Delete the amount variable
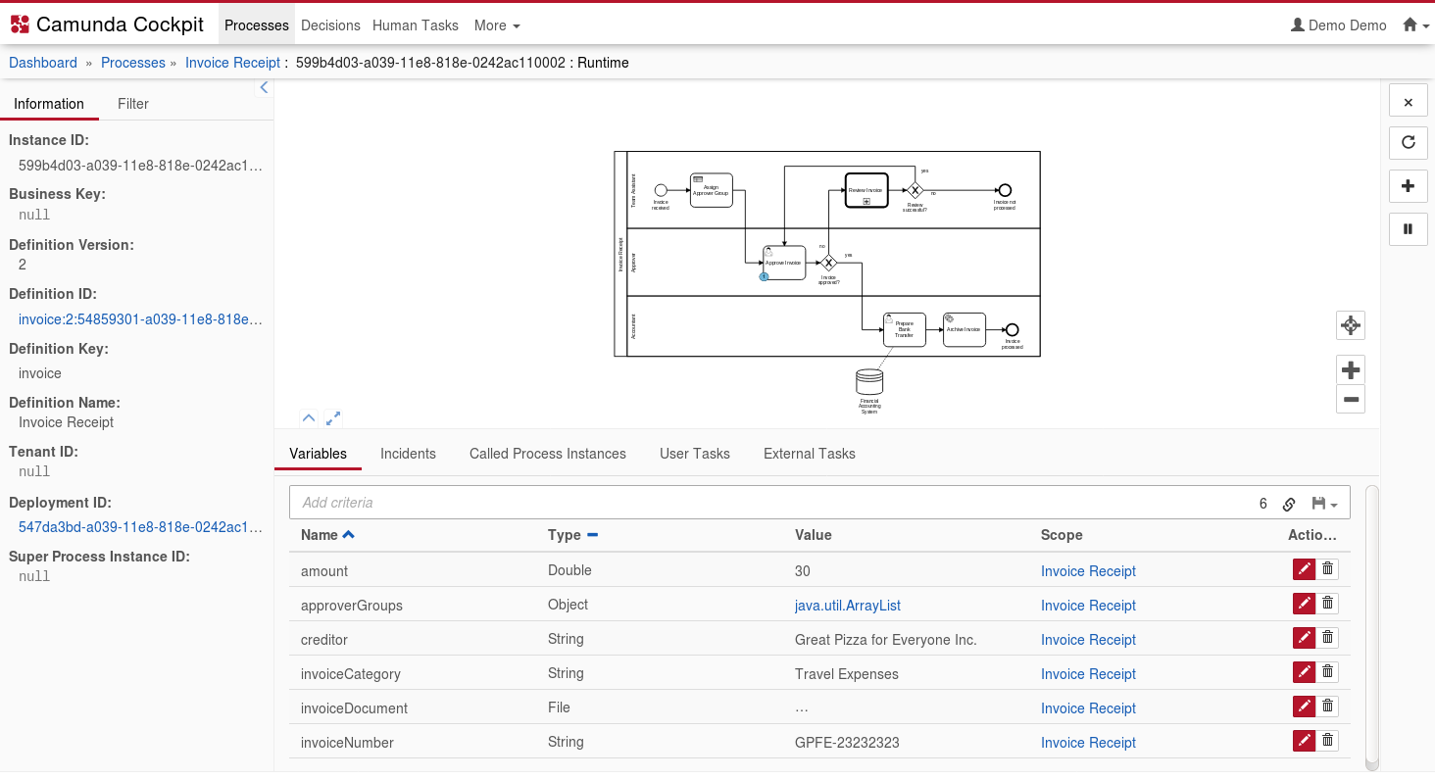This screenshot has width=1435, height=780. pos(1328,569)
